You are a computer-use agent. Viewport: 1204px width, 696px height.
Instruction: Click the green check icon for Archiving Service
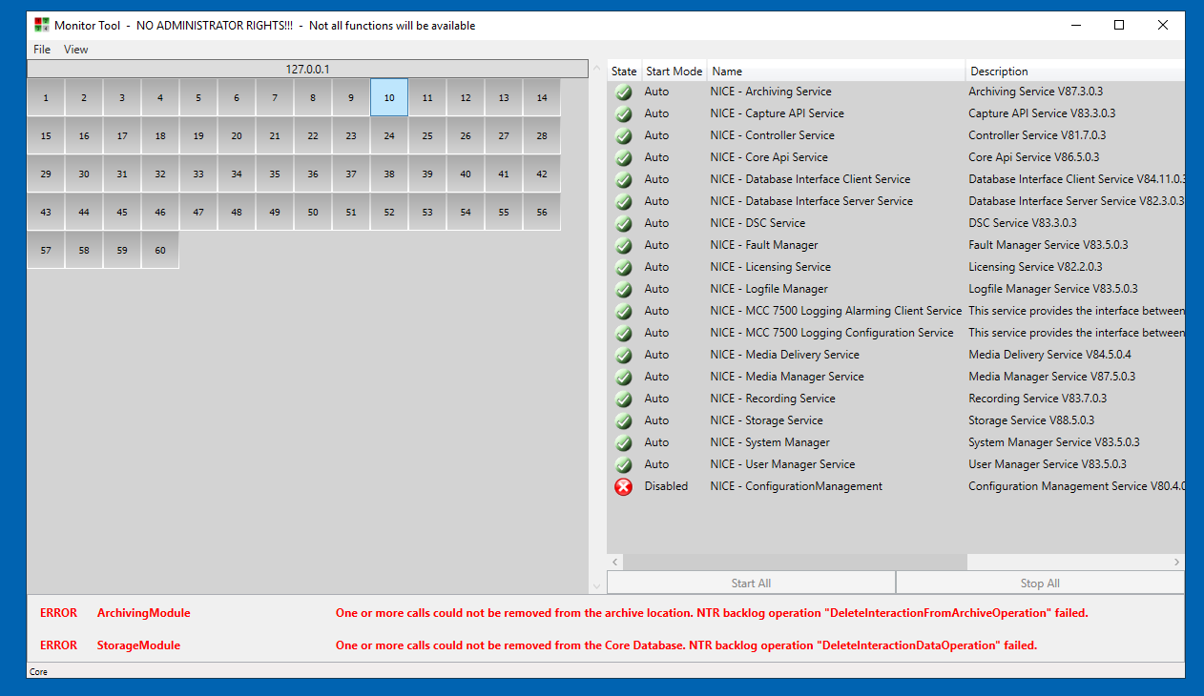point(623,92)
